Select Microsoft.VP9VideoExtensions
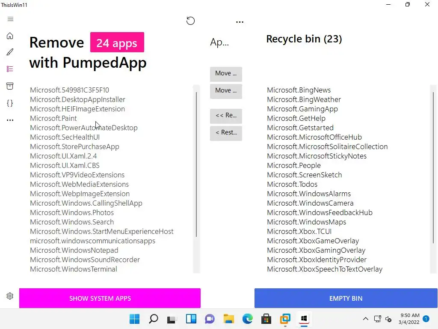The height and width of the screenshot is (329, 438). (x=77, y=175)
